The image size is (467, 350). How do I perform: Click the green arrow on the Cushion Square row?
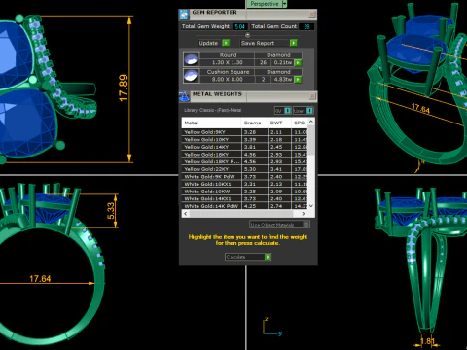[298, 80]
